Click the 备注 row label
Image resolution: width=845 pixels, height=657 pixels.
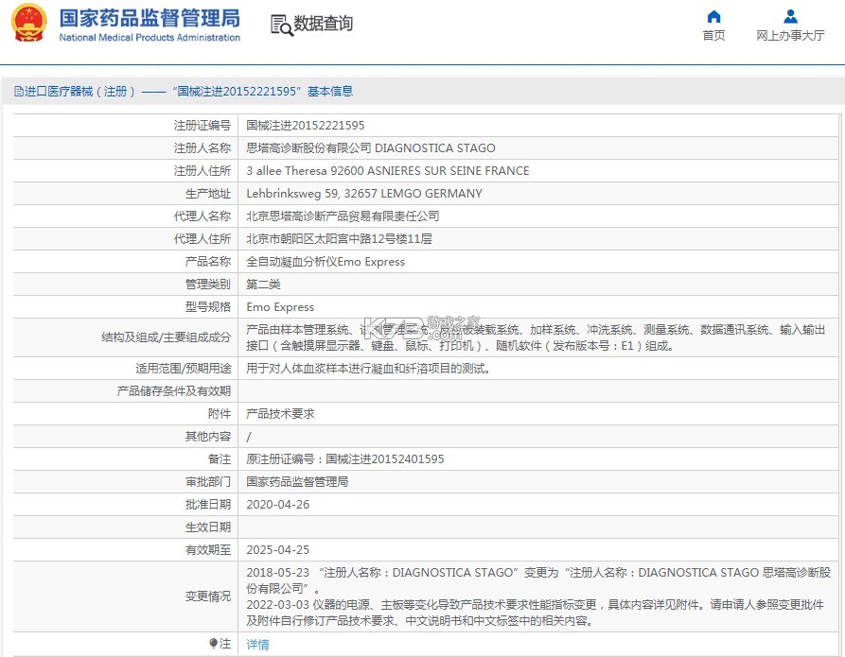coord(220,459)
